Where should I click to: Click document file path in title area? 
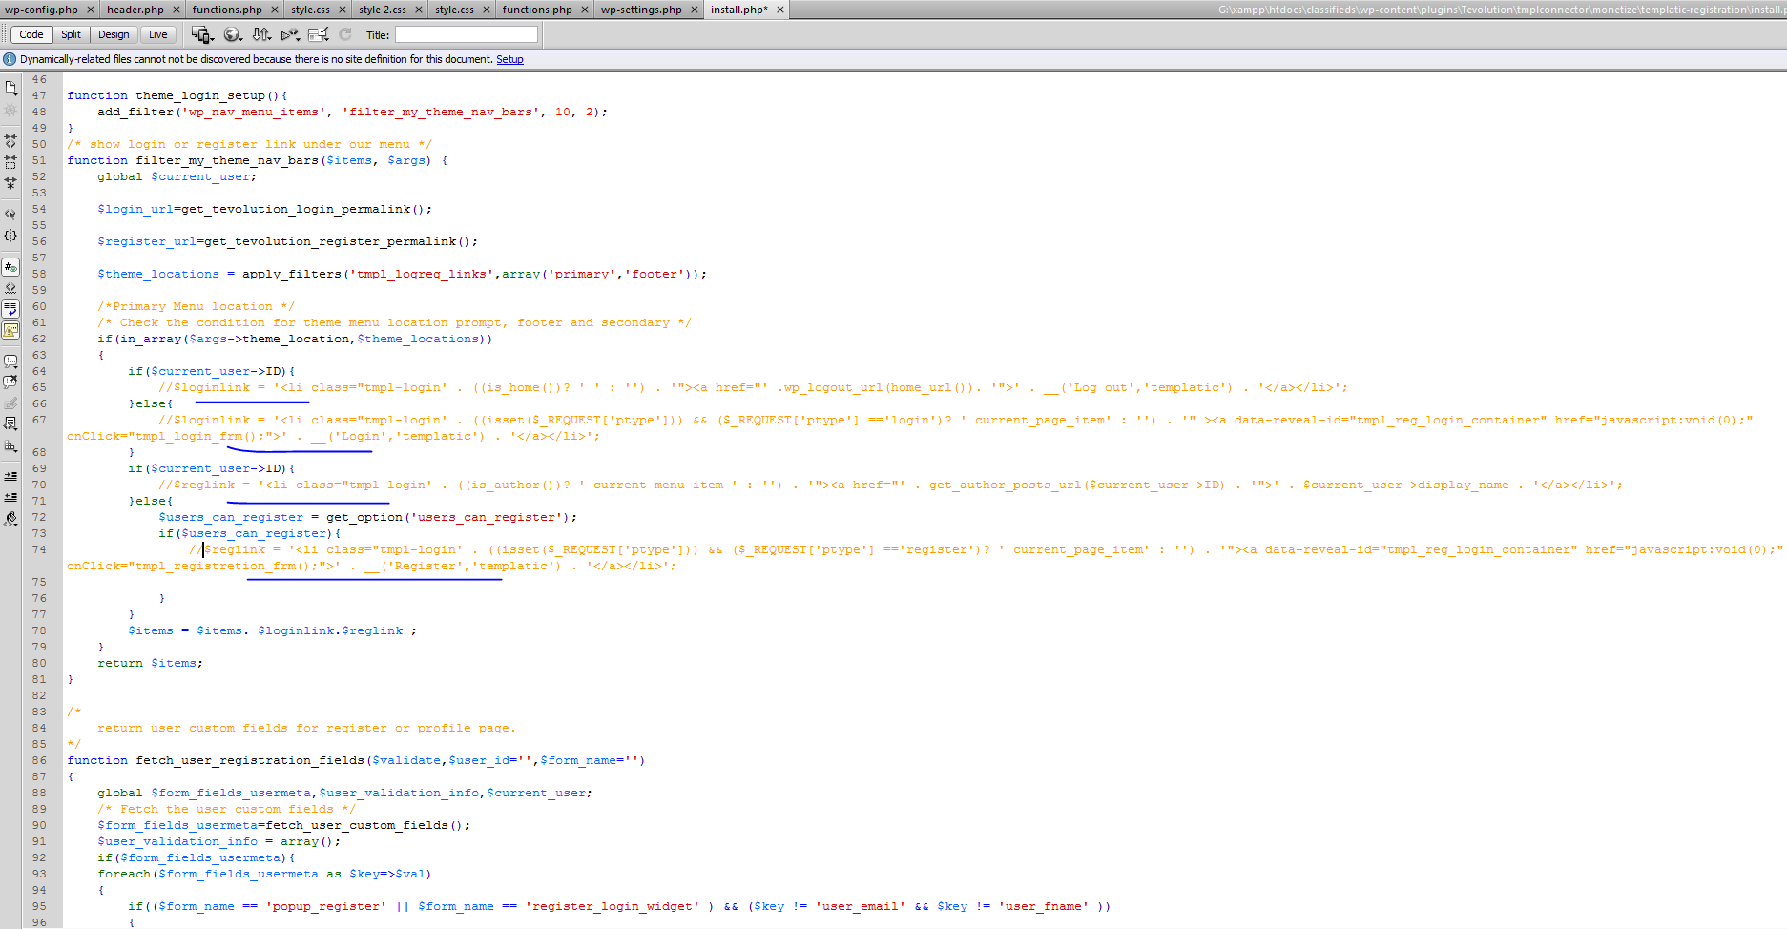click(1501, 10)
